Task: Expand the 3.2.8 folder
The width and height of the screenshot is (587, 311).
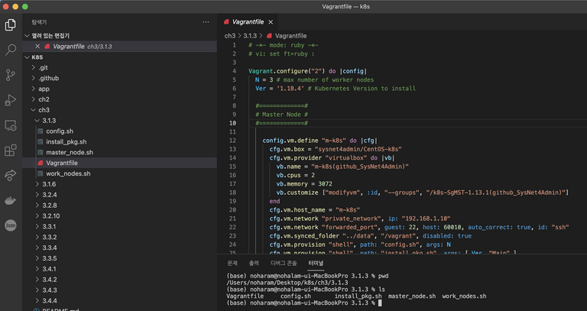Action: coord(37,205)
